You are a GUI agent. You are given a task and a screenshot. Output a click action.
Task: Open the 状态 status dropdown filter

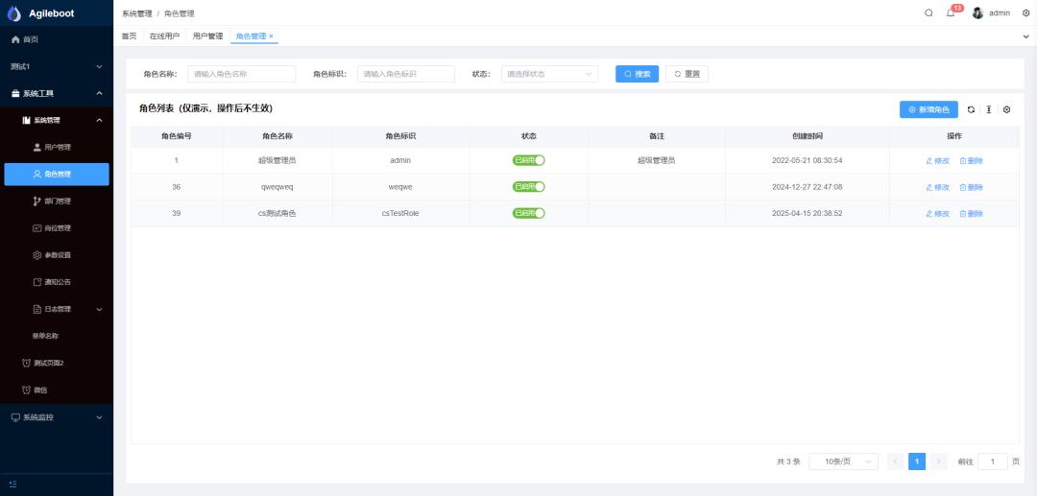click(549, 74)
